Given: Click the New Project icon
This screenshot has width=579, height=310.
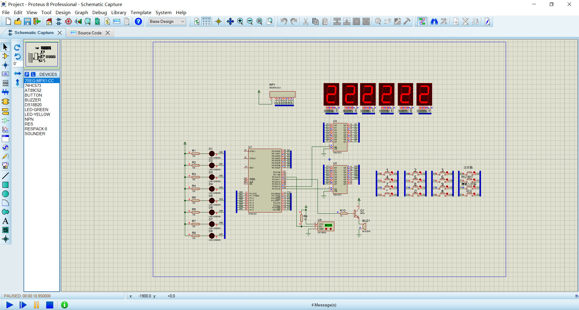Looking at the screenshot, I should 8,21.
